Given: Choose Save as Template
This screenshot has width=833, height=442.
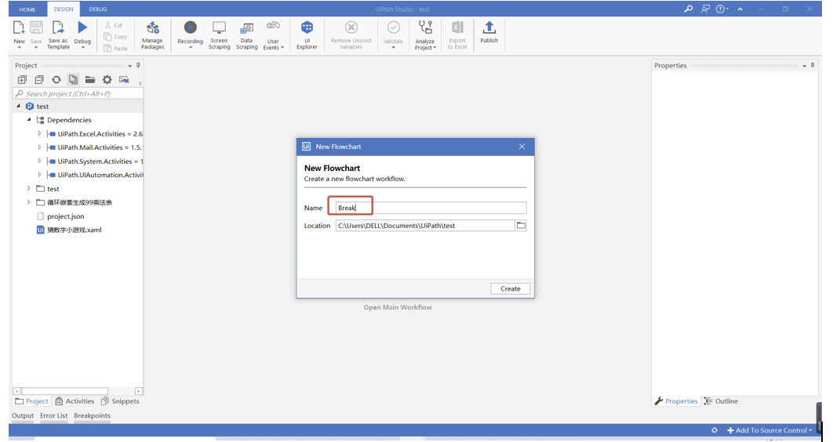Looking at the screenshot, I should 58,35.
